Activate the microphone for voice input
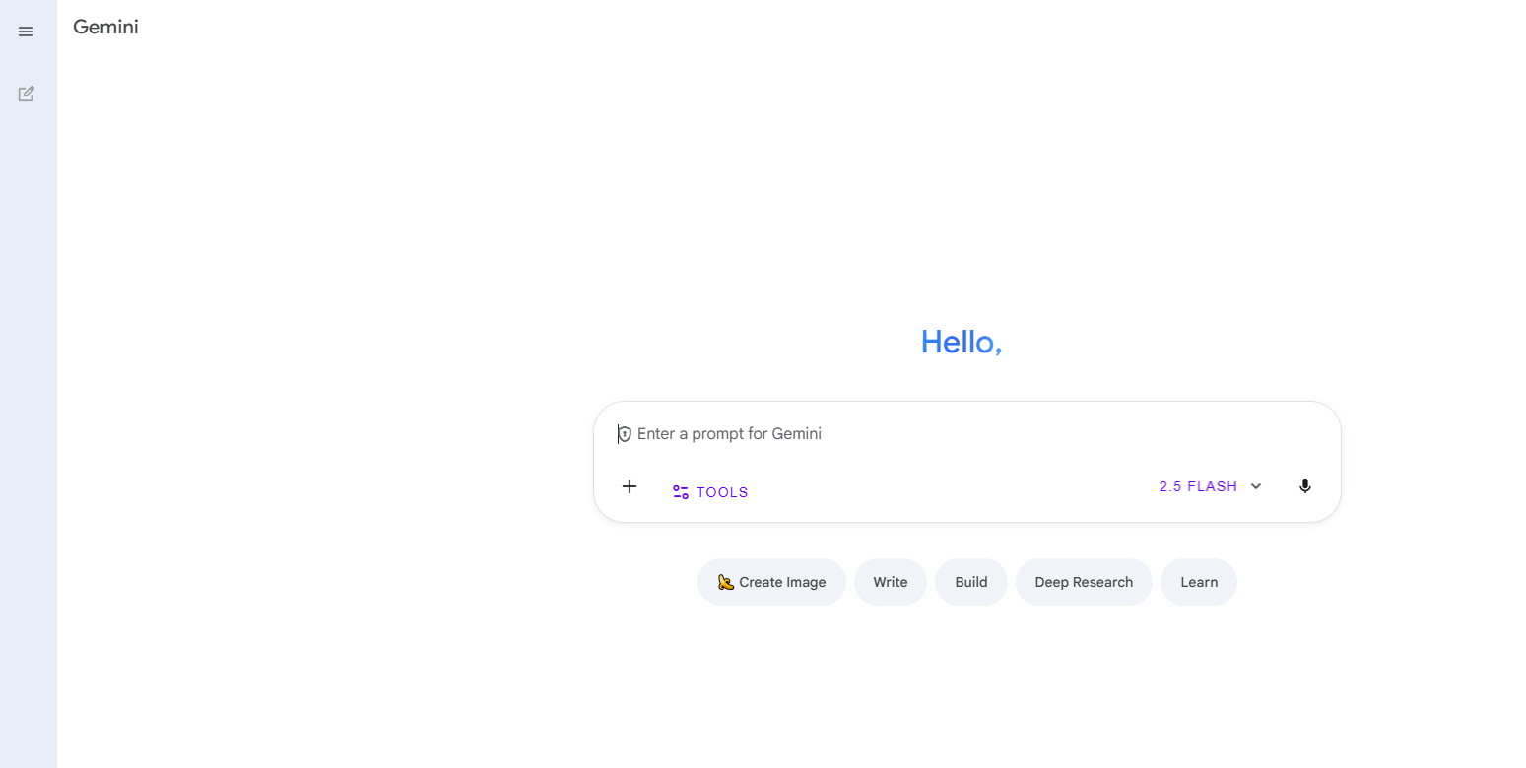The width and height of the screenshot is (1526, 768). point(1305,486)
